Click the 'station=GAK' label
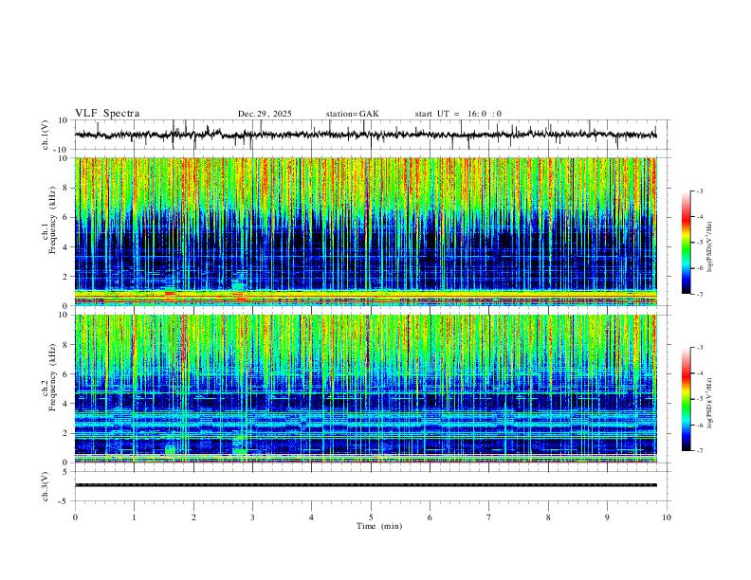The width and height of the screenshot is (751, 580). click(353, 114)
